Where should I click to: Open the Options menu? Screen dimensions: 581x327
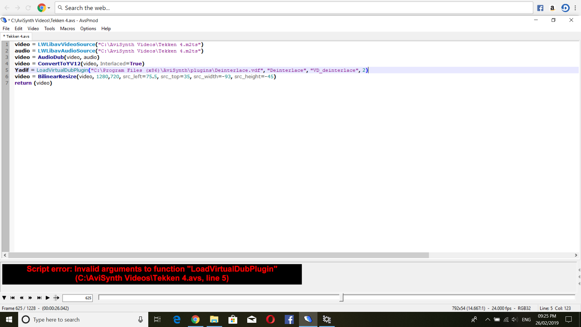(88, 28)
